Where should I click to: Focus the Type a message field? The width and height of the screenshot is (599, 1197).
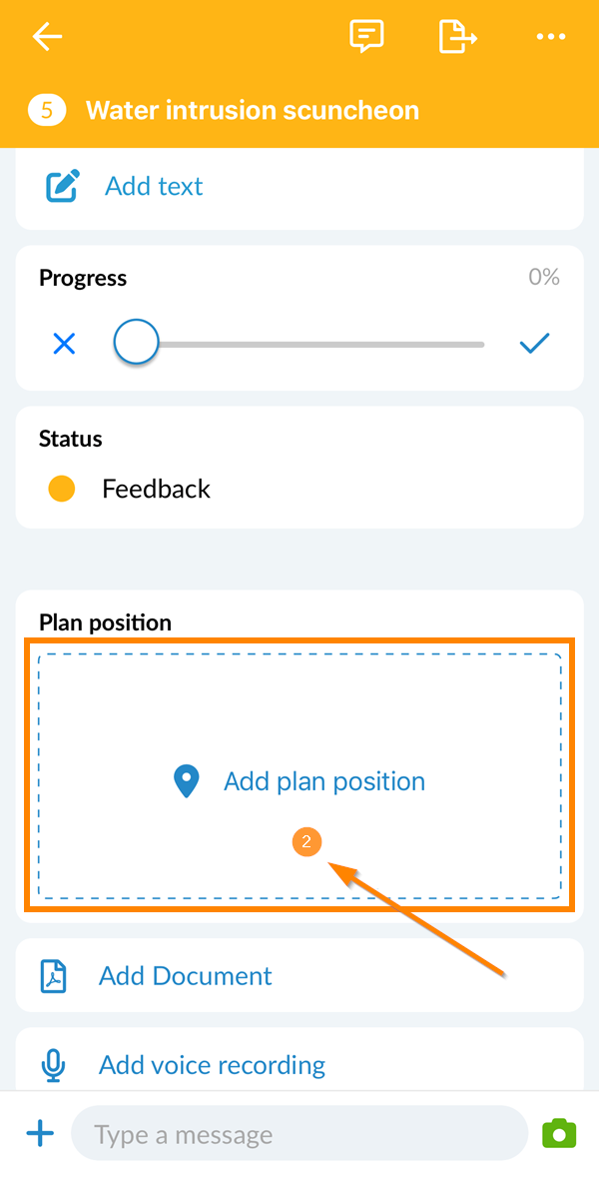click(x=299, y=1134)
